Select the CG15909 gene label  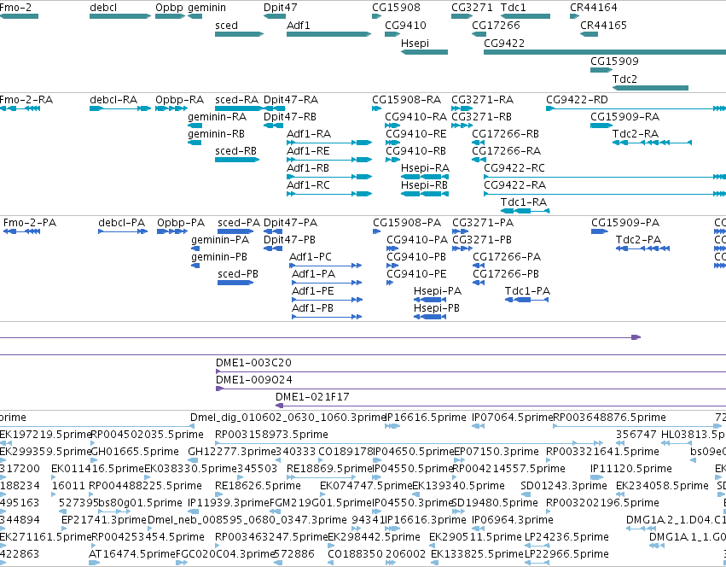pyautogui.click(x=614, y=61)
